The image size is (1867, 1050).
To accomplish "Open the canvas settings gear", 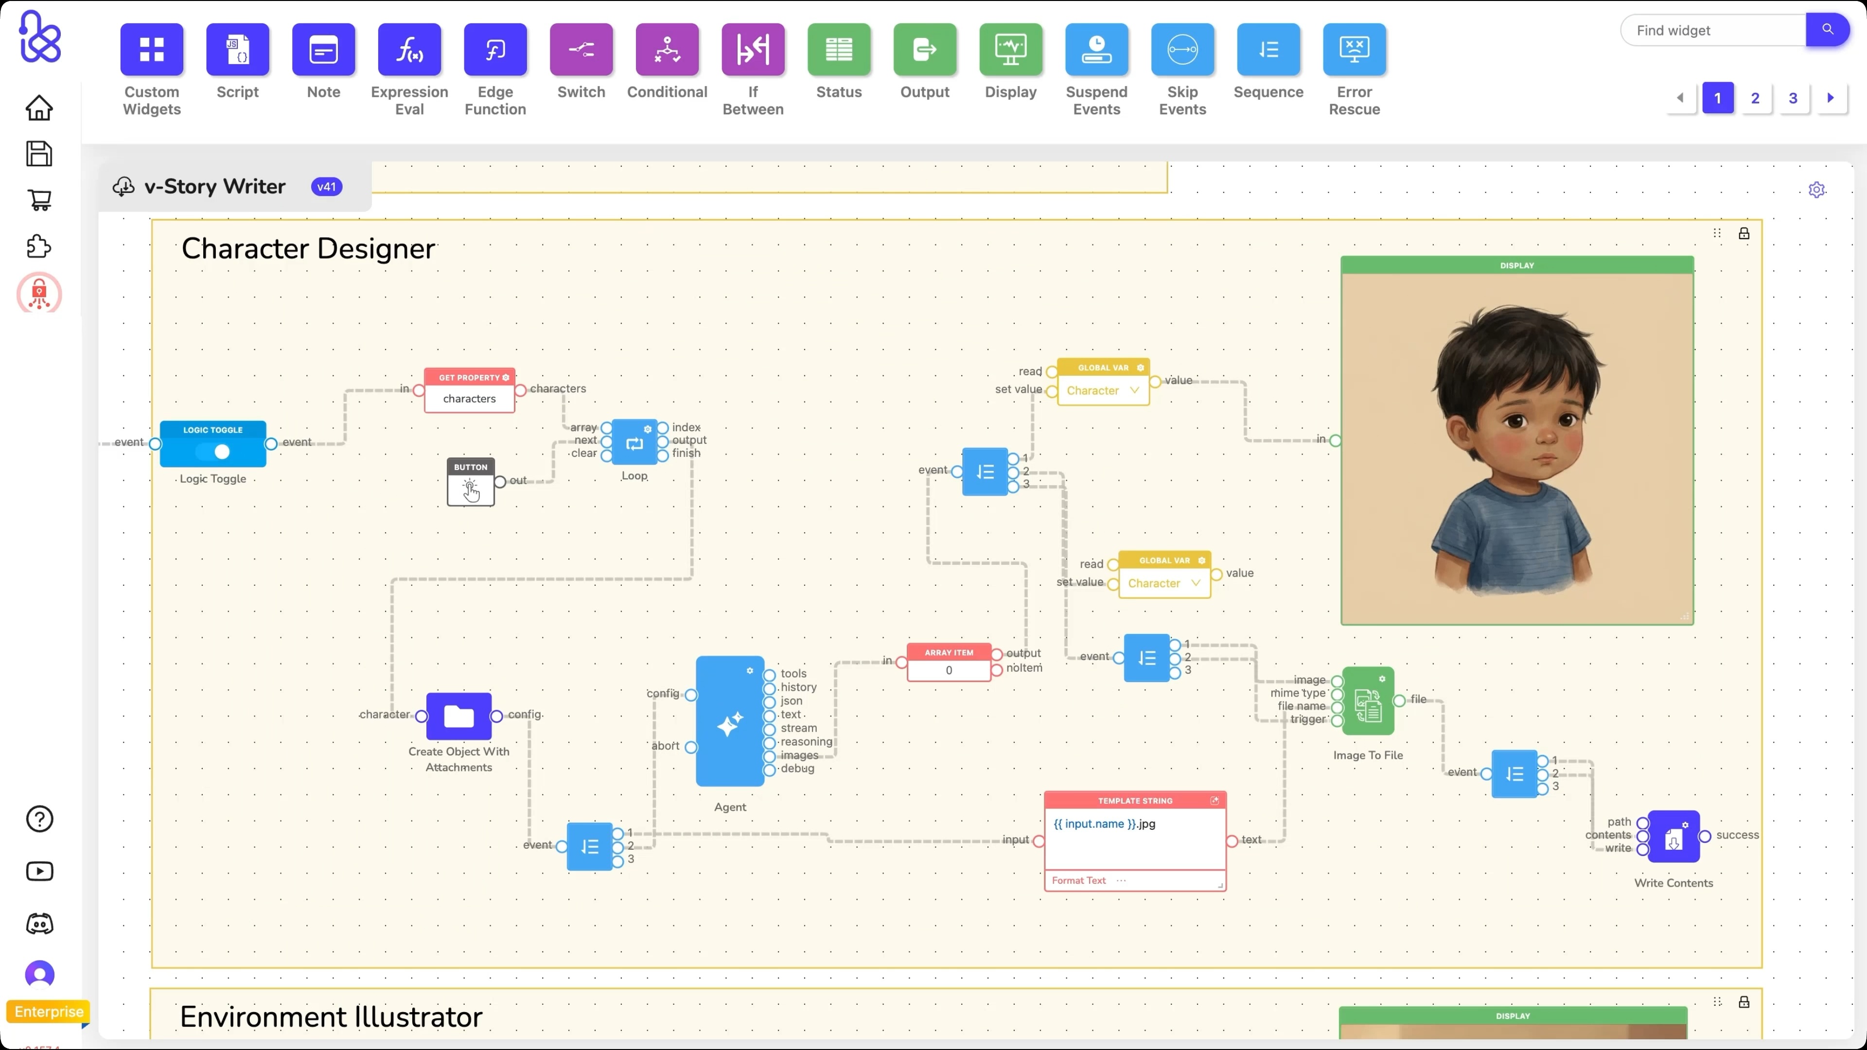I will point(1817,190).
